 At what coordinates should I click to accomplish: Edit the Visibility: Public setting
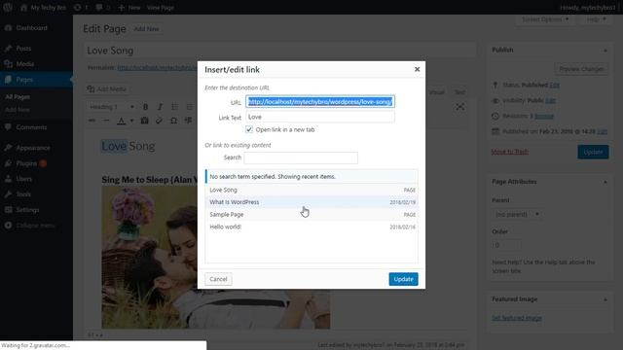coord(550,100)
